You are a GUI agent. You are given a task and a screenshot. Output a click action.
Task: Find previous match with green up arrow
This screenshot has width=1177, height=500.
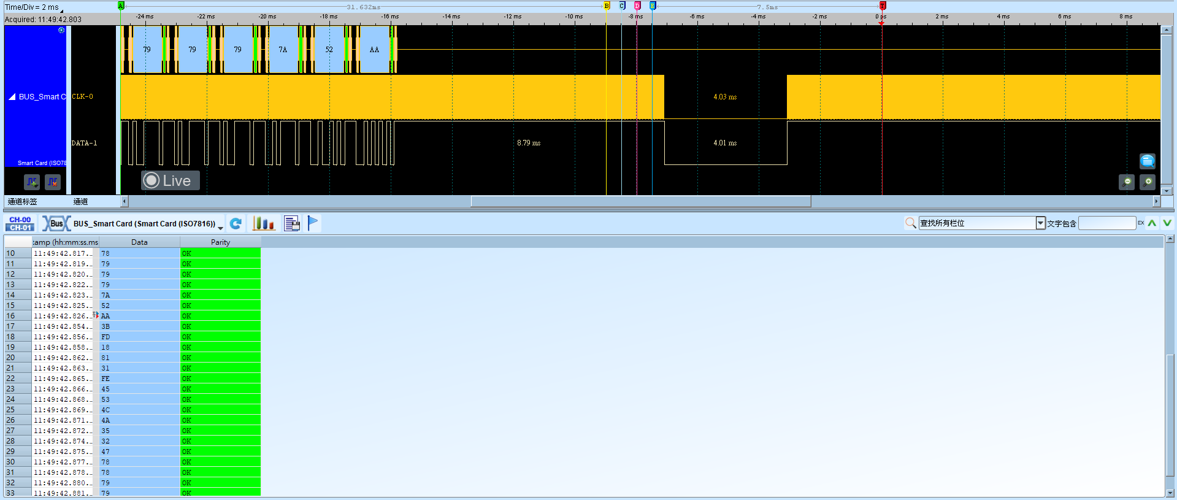tap(1152, 223)
